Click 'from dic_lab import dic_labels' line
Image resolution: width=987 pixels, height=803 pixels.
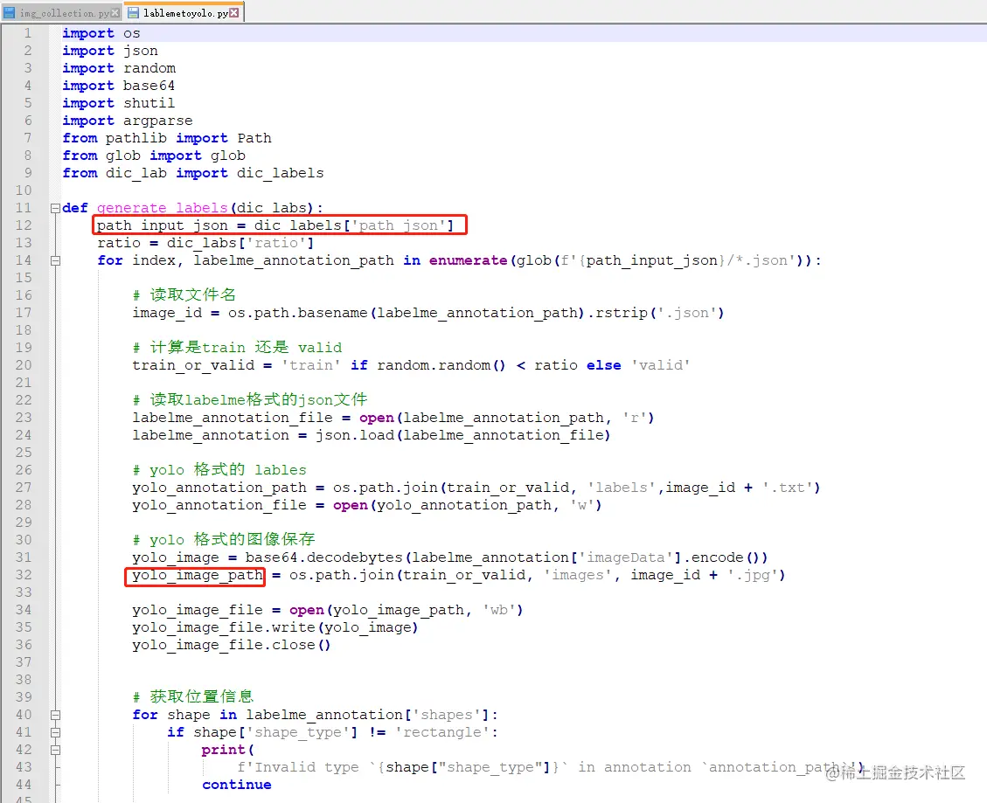pos(193,173)
